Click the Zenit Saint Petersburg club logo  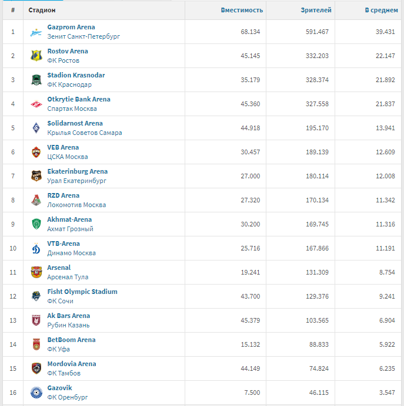(x=36, y=32)
